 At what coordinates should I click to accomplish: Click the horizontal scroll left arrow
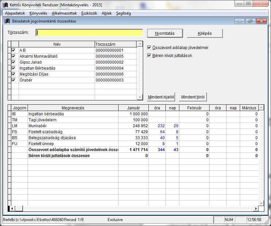tap(12, 208)
